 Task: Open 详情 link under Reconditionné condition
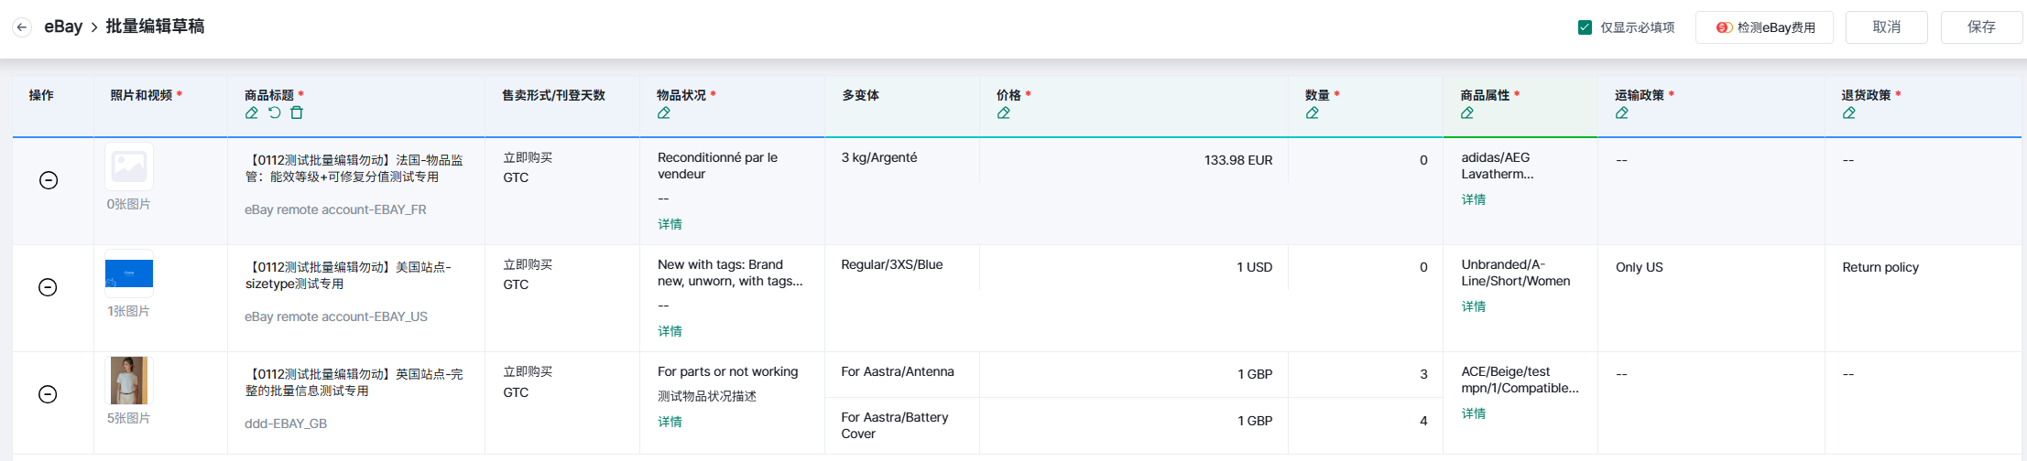pos(670,224)
